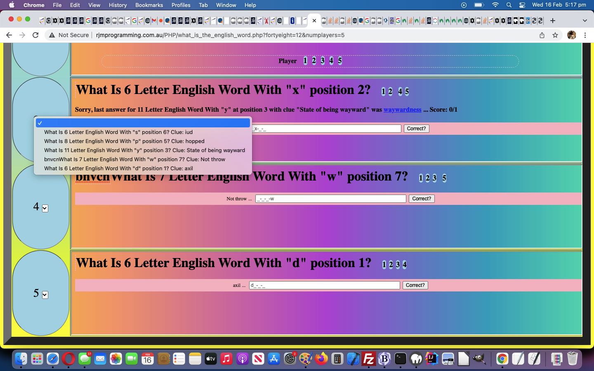The height and width of the screenshot is (371, 594).
Task: Open Terminal from the dock
Action: pos(400,359)
